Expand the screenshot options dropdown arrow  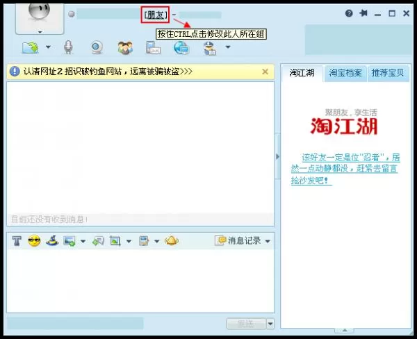(129, 242)
